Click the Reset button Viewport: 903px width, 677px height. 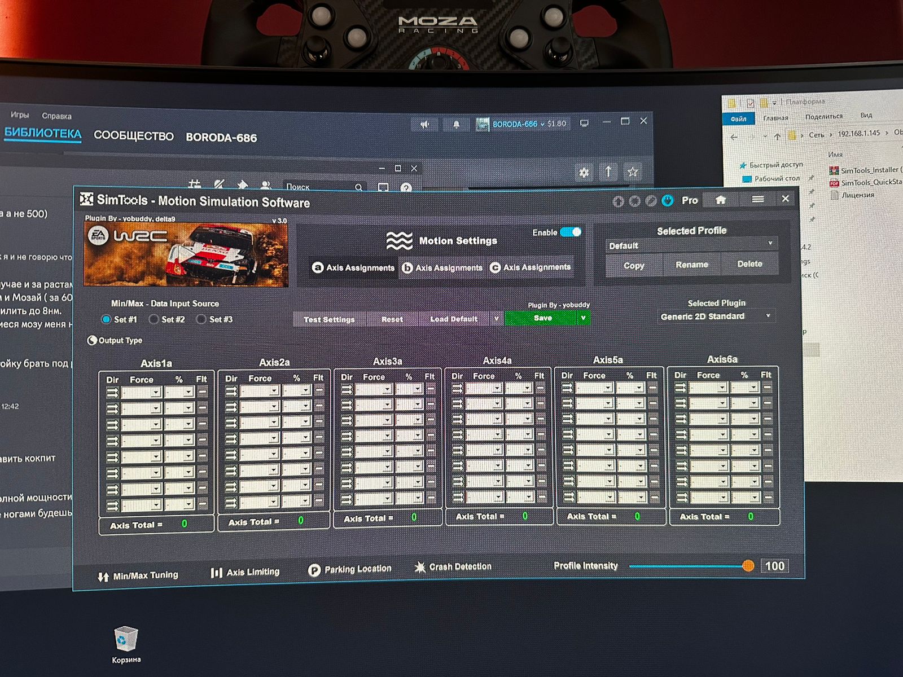392,319
